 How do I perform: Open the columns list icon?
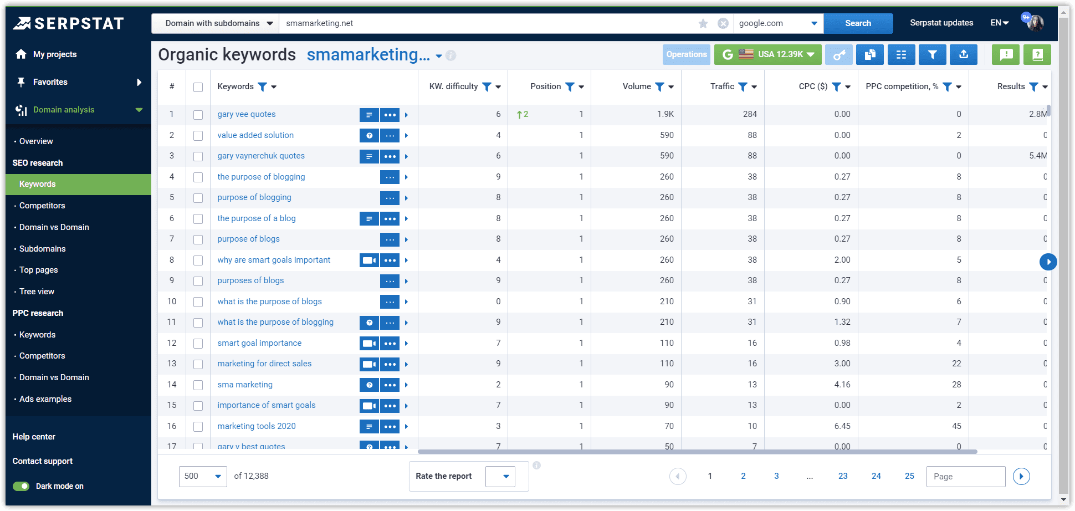click(x=901, y=54)
